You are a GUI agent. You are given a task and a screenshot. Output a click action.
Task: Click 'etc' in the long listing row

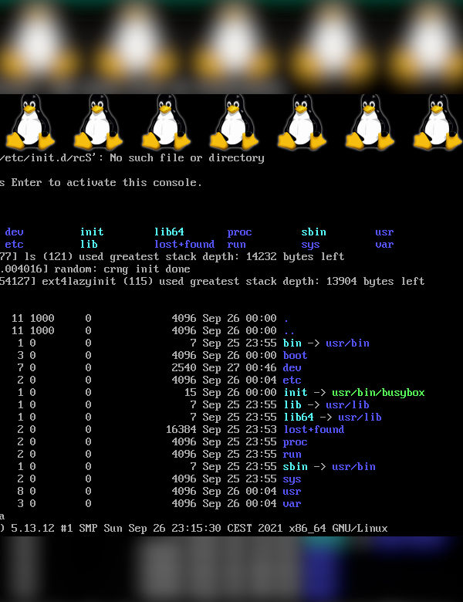tap(292, 380)
